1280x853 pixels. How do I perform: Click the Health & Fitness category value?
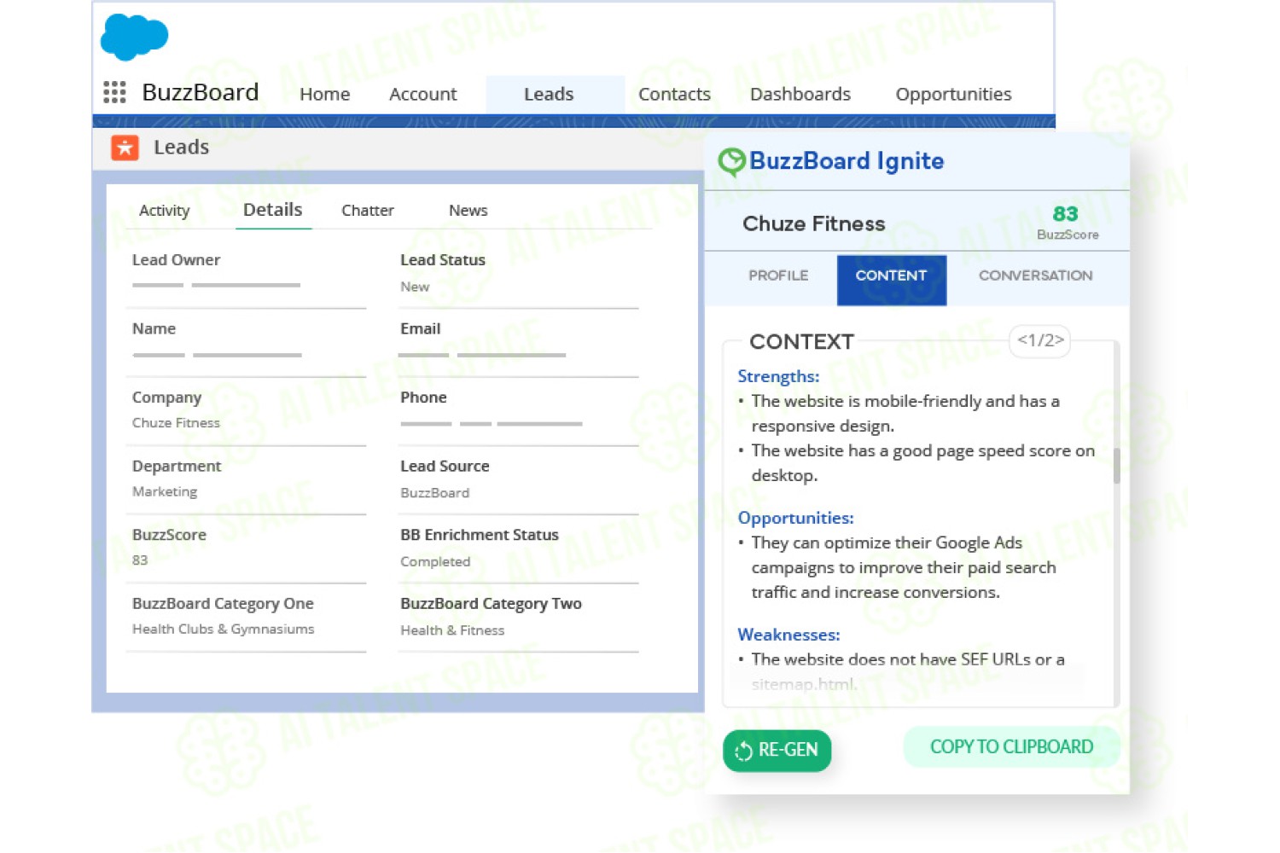[452, 630]
